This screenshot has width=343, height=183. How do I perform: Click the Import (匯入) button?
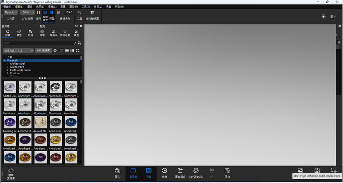117,173
